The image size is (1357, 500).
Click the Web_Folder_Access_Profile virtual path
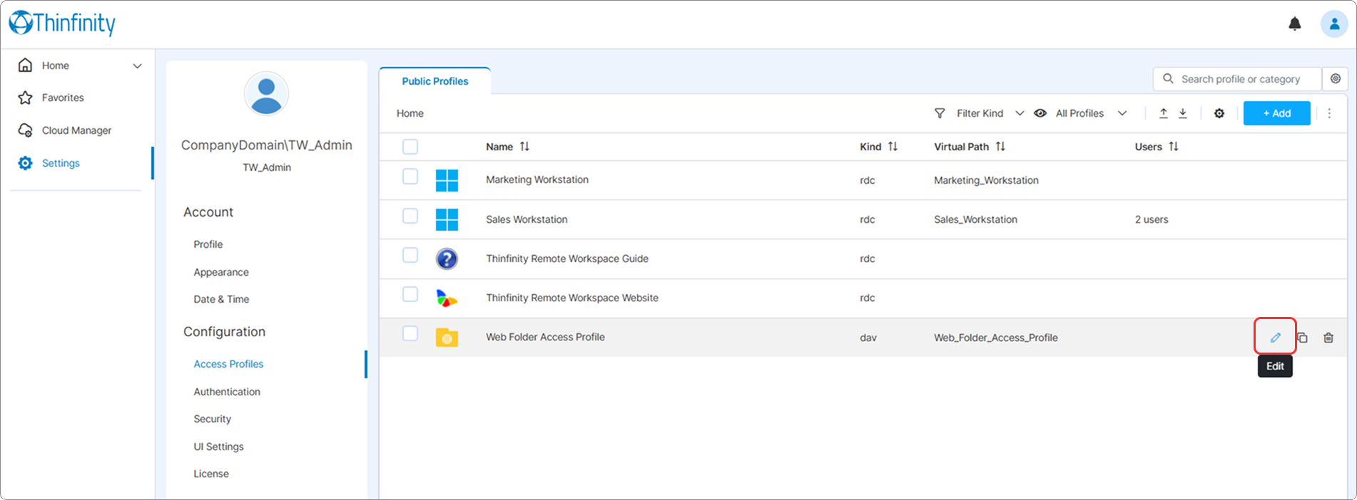(995, 338)
